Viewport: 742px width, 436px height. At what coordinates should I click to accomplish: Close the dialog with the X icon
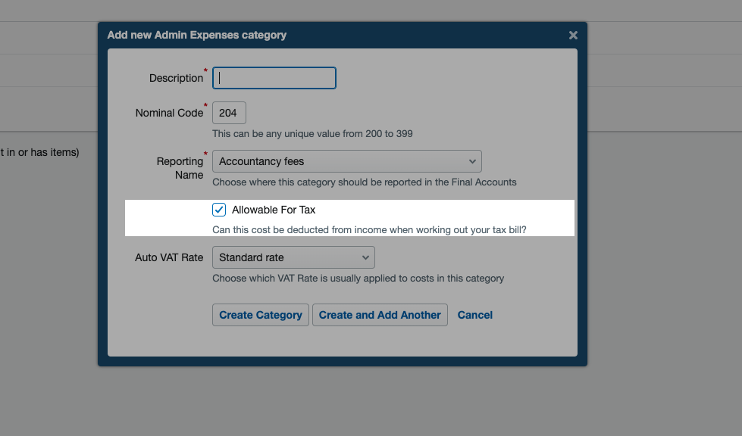pyautogui.click(x=573, y=36)
